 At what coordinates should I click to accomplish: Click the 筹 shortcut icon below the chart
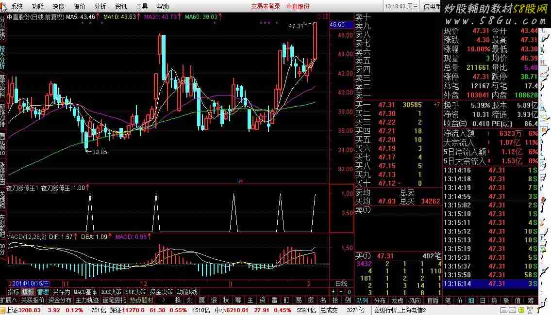coord(238,300)
